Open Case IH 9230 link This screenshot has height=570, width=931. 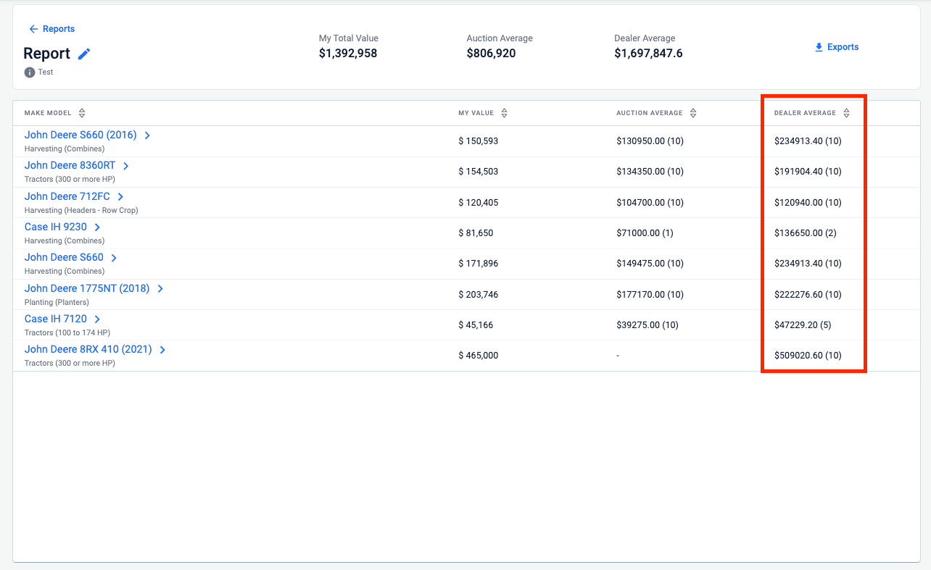point(56,227)
